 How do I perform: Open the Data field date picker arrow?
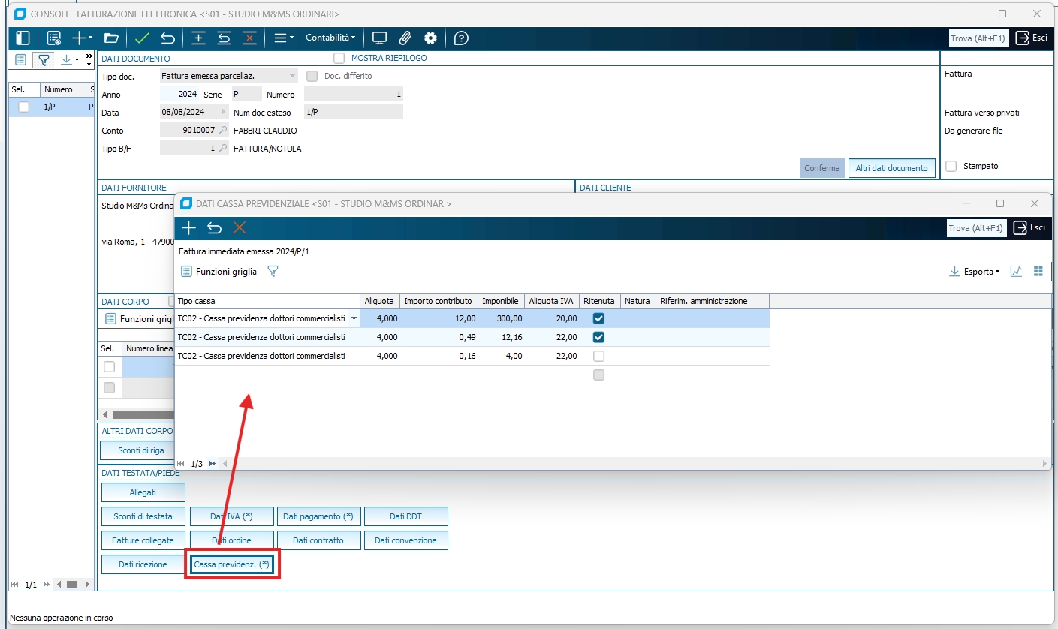223,113
